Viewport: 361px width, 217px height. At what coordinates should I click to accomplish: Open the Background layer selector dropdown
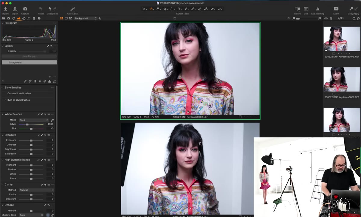point(86,18)
